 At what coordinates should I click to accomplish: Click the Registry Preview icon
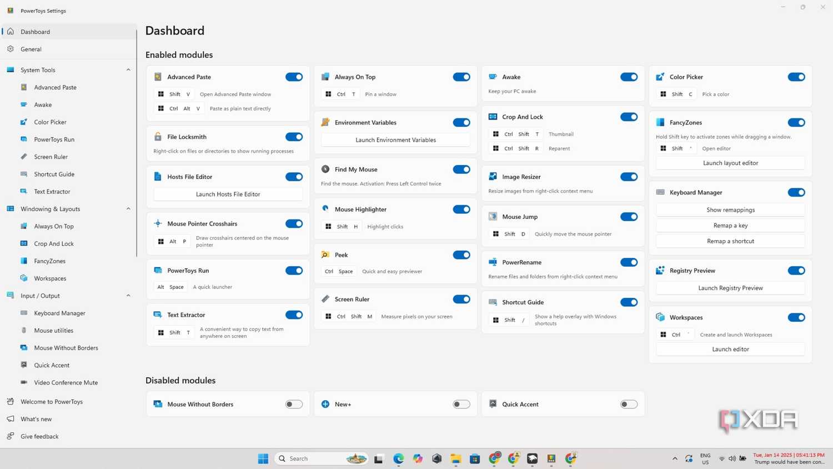(x=660, y=271)
